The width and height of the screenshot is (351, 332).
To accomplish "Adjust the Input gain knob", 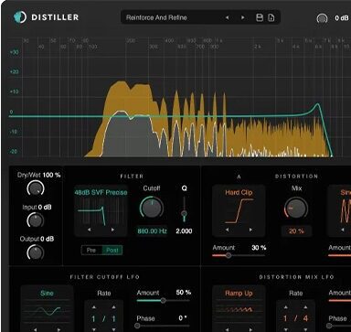I will [36, 220].
